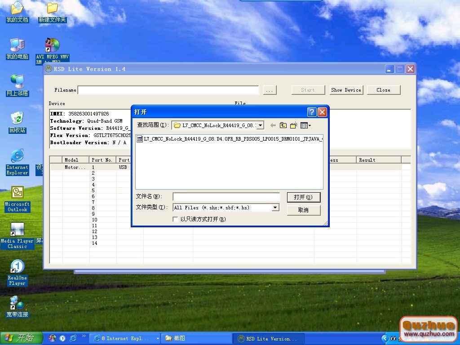Image resolution: width=460 pixels, height=345 pixels.
Task: Expand the file type All Files dropdown
Action: 275,208
